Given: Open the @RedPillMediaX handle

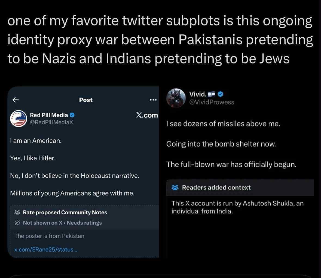Looking at the screenshot, I should (51, 122).
